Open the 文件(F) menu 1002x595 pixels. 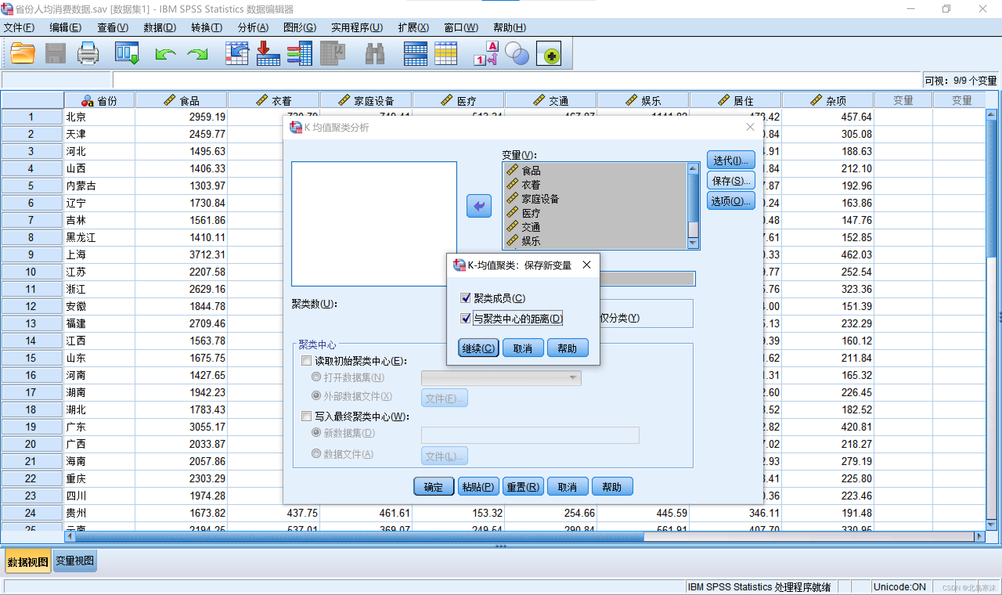pos(19,27)
